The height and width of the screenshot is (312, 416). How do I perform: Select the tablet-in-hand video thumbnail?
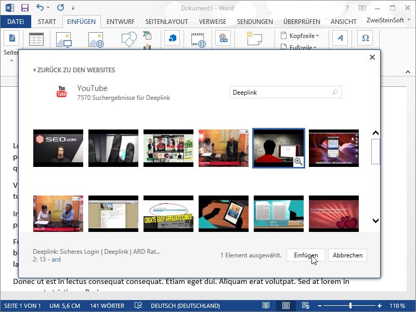[224, 214]
